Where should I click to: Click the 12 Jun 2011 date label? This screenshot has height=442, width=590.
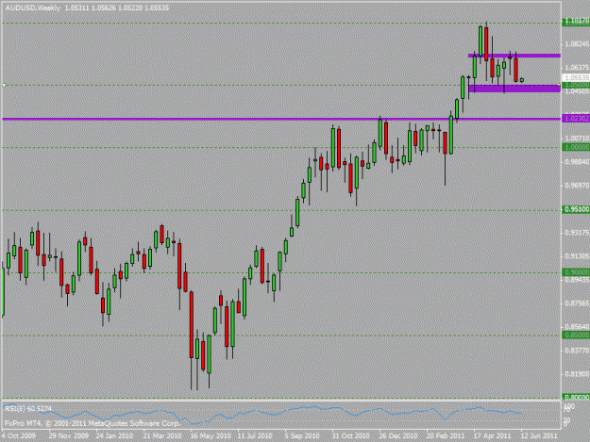538,435
